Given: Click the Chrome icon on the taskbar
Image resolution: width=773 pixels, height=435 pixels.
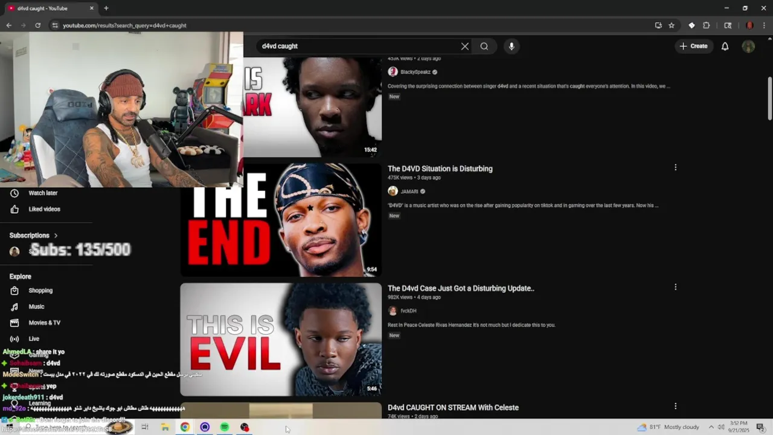Looking at the screenshot, I should [x=185, y=427].
